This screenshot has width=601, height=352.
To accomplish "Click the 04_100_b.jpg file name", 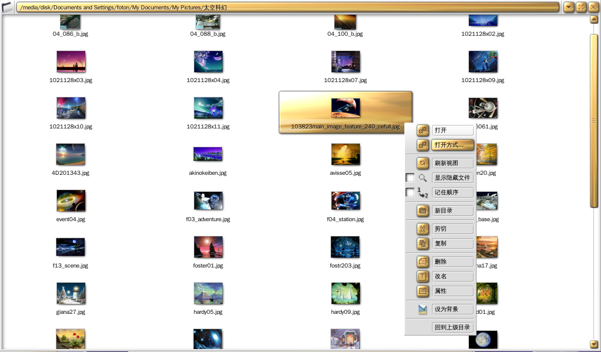I will tap(345, 33).
